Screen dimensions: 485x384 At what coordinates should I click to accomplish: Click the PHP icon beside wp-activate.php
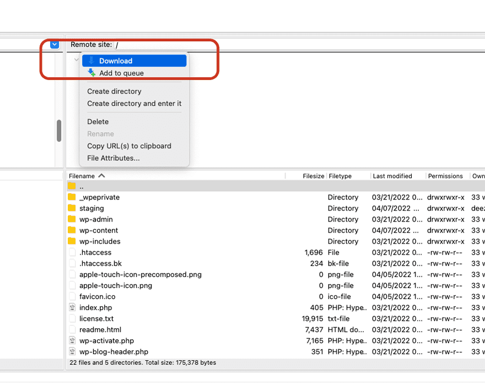click(72, 340)
